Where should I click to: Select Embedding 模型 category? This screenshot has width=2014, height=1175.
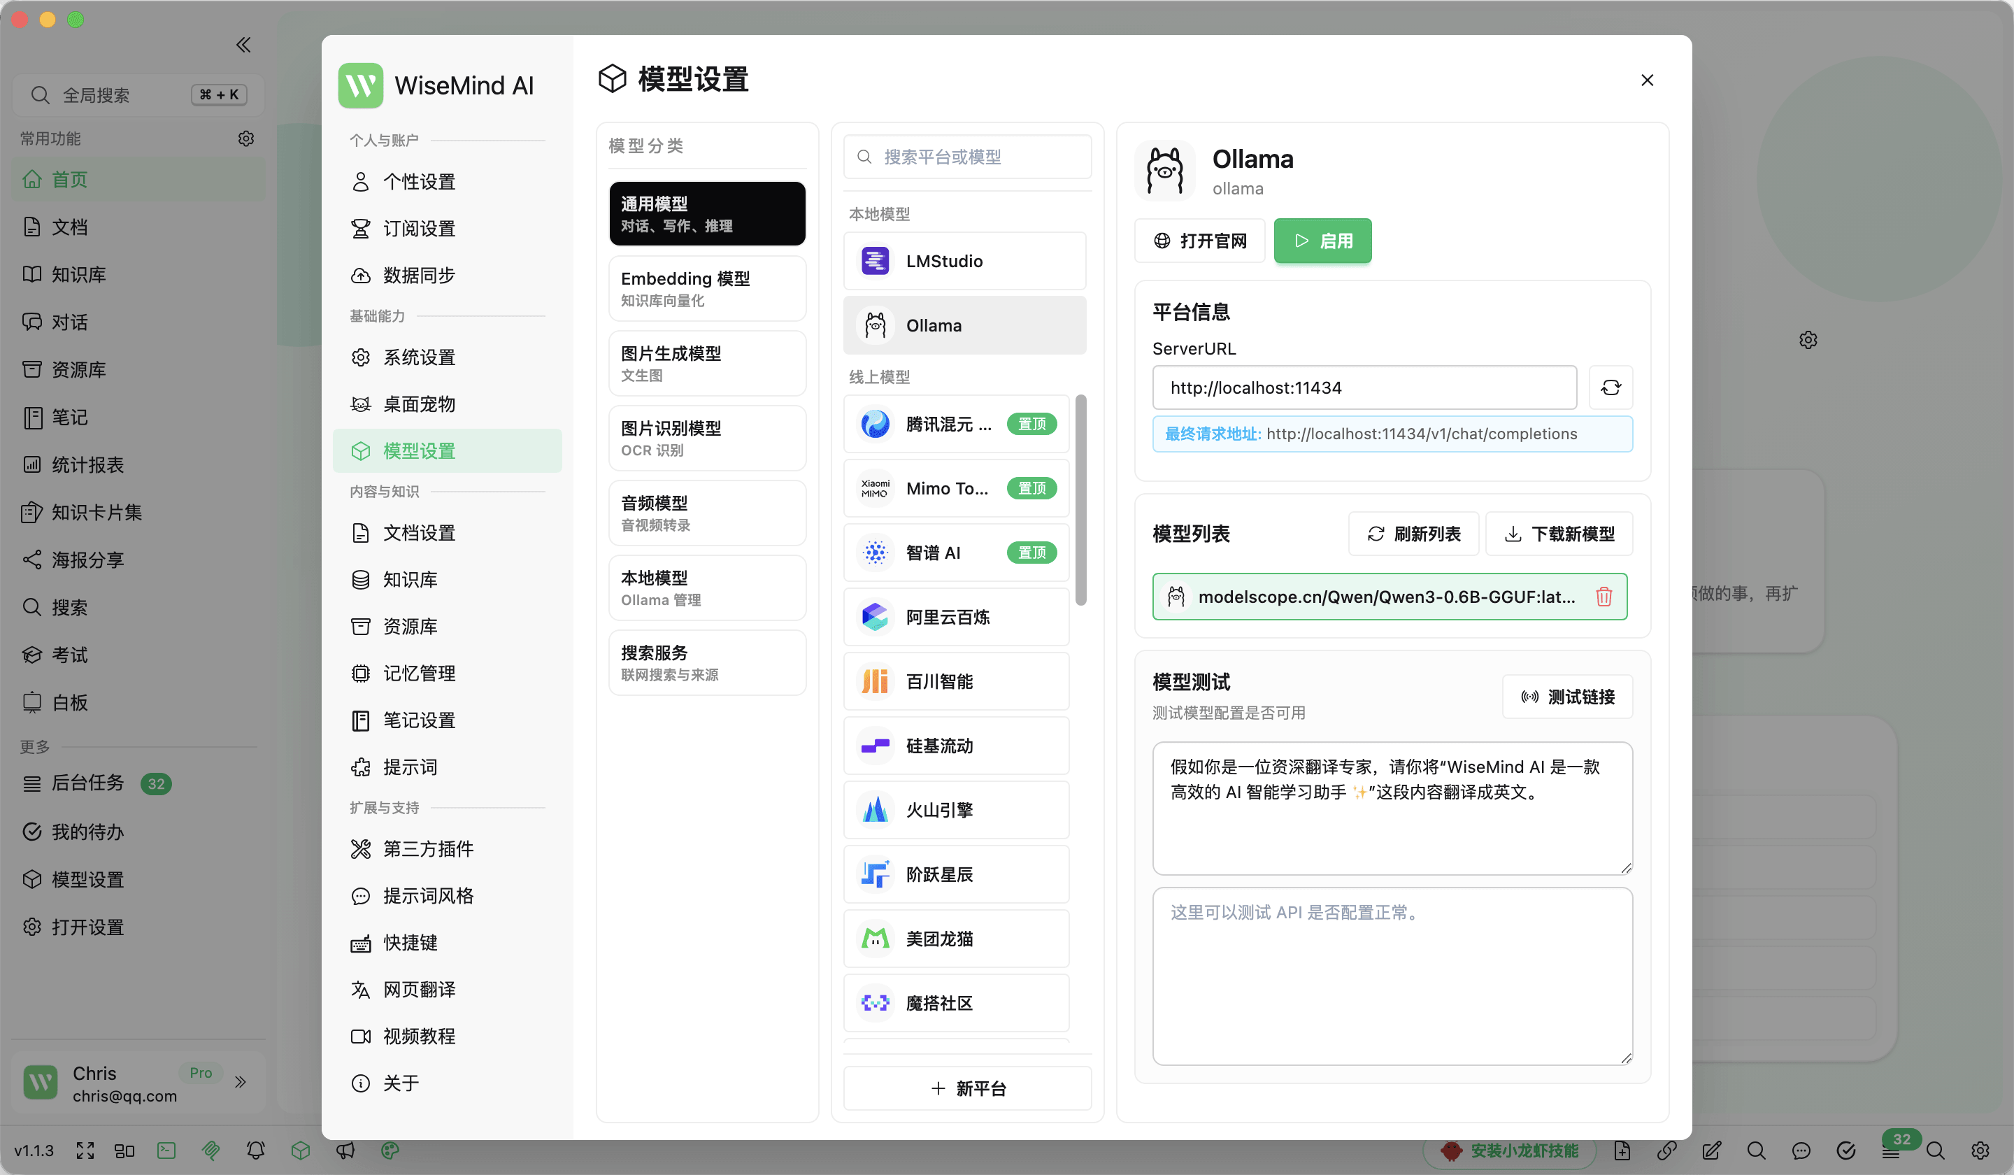tap(707, 289)
